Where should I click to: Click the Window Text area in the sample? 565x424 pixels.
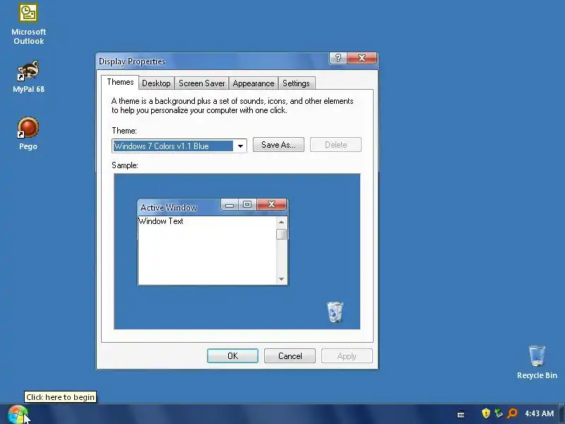[x=207, y=250]
